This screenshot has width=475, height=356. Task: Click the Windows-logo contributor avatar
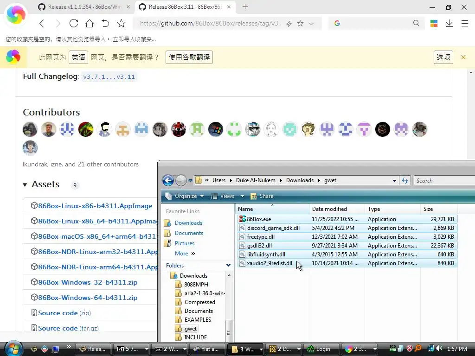click(x=215, y=129)
